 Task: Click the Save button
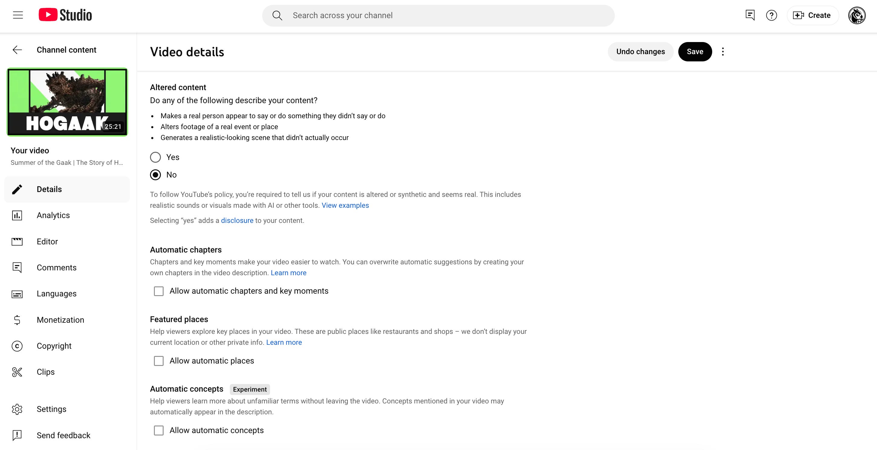(x=695, y=52)
